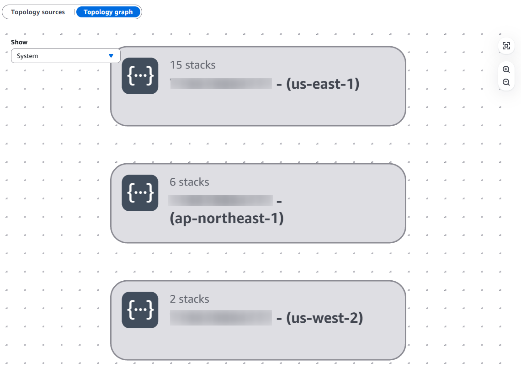521x374 pixels.
Task: Select the Topology graph tab
Action: (x=108, y=12)
